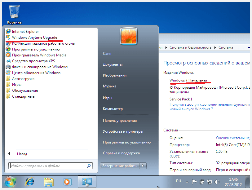Click the Show desktop strip beside the clock
The height and width of the screenshot is (190, 252).
point(247,182)
